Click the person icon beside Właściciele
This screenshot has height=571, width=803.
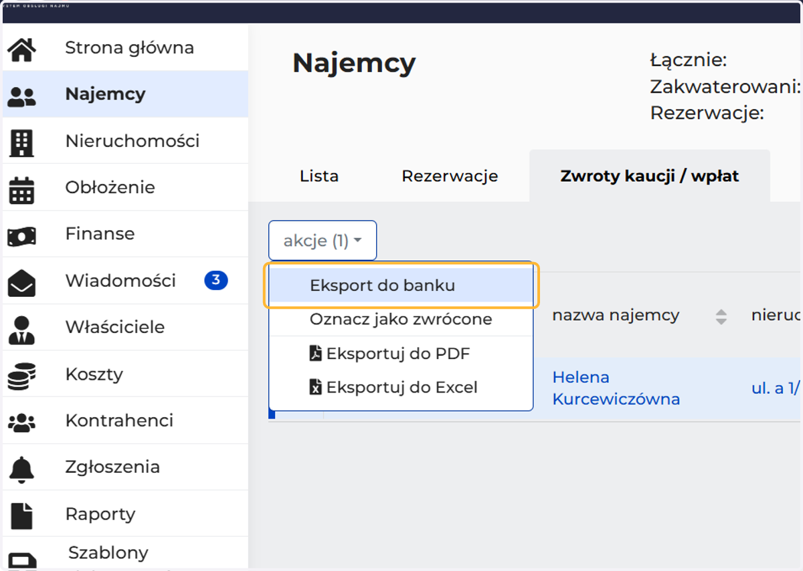pyautogui.click(x=21, y=329)
